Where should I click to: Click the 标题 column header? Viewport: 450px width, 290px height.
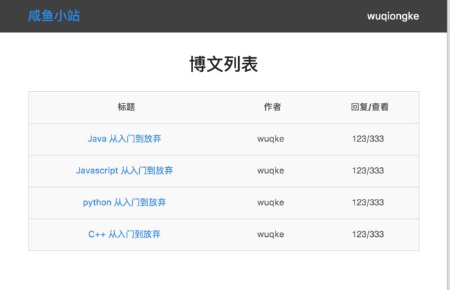[126, 107]
